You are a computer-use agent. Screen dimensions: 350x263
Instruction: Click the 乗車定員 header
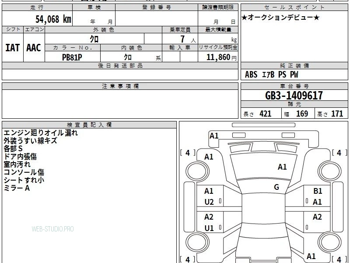[180, 30]
